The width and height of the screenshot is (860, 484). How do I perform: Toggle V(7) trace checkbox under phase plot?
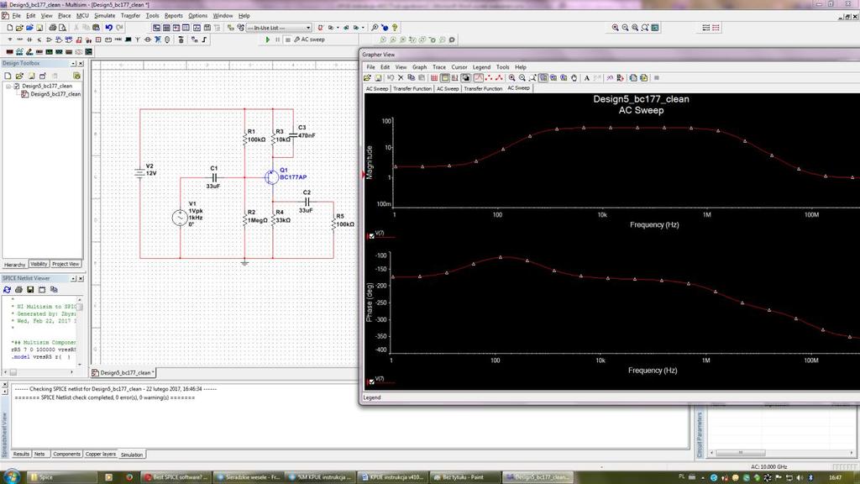coord(372,381)
